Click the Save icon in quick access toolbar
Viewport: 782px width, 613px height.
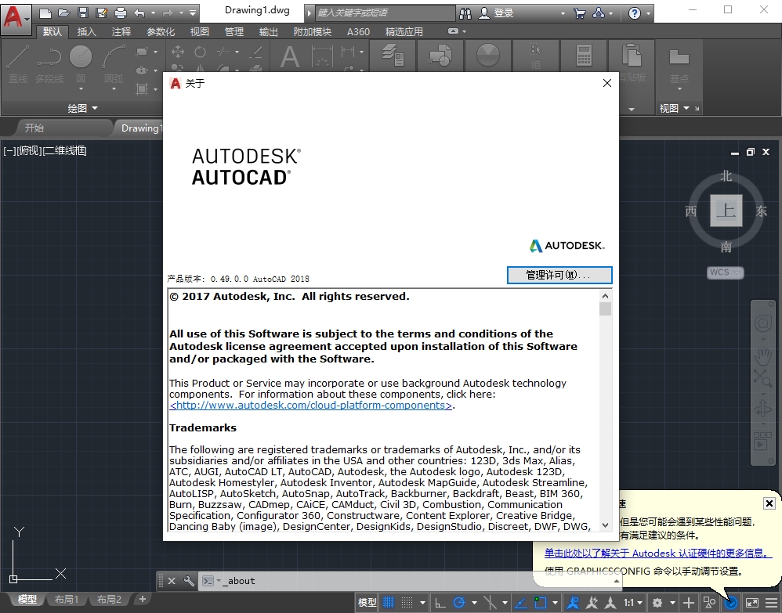(83, 13)
